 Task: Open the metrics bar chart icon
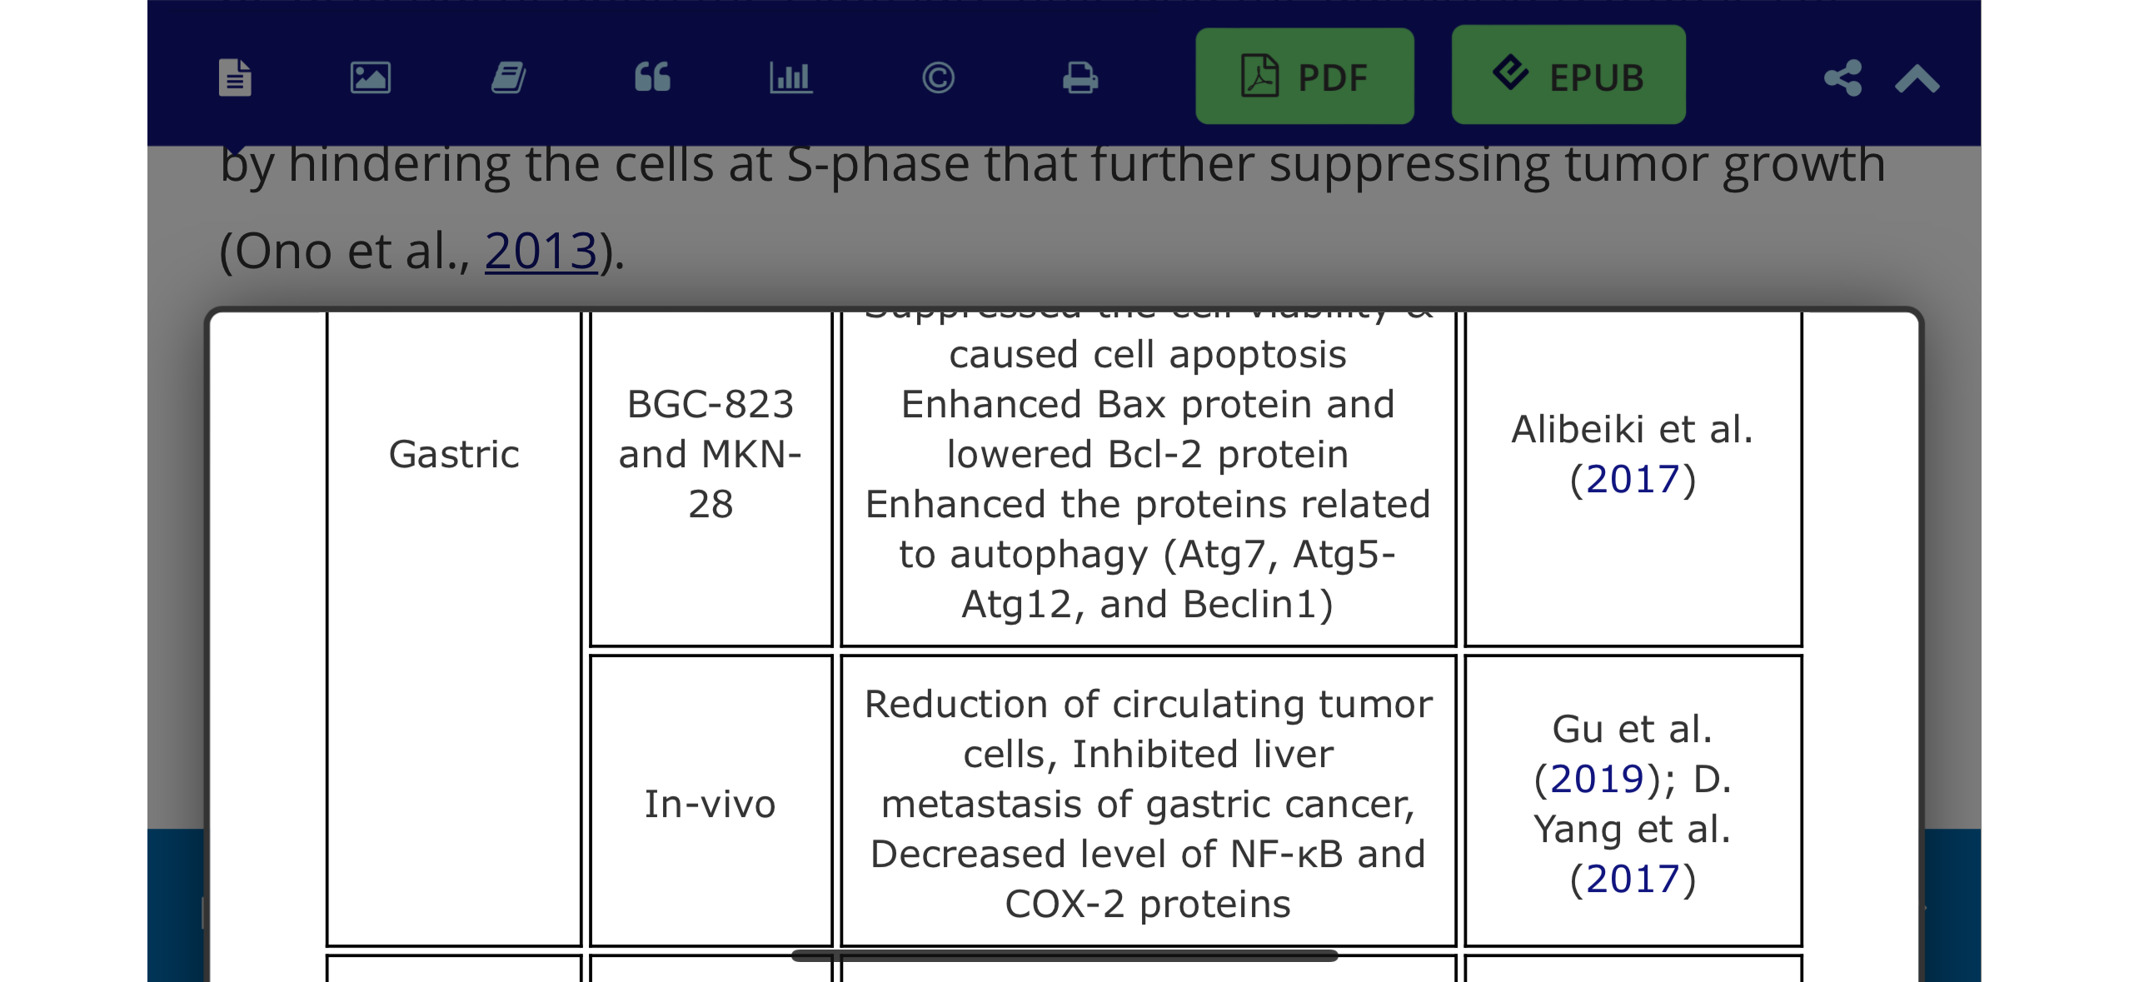pyautogui.click(x=790, y=77)
